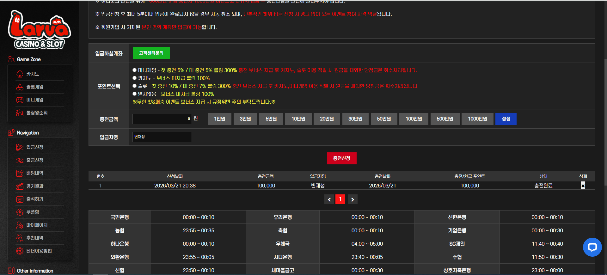The height and width of the screenshot is (275, 607).
Task: Select page 1 in pagination
Action: click(x=340, y=199)
